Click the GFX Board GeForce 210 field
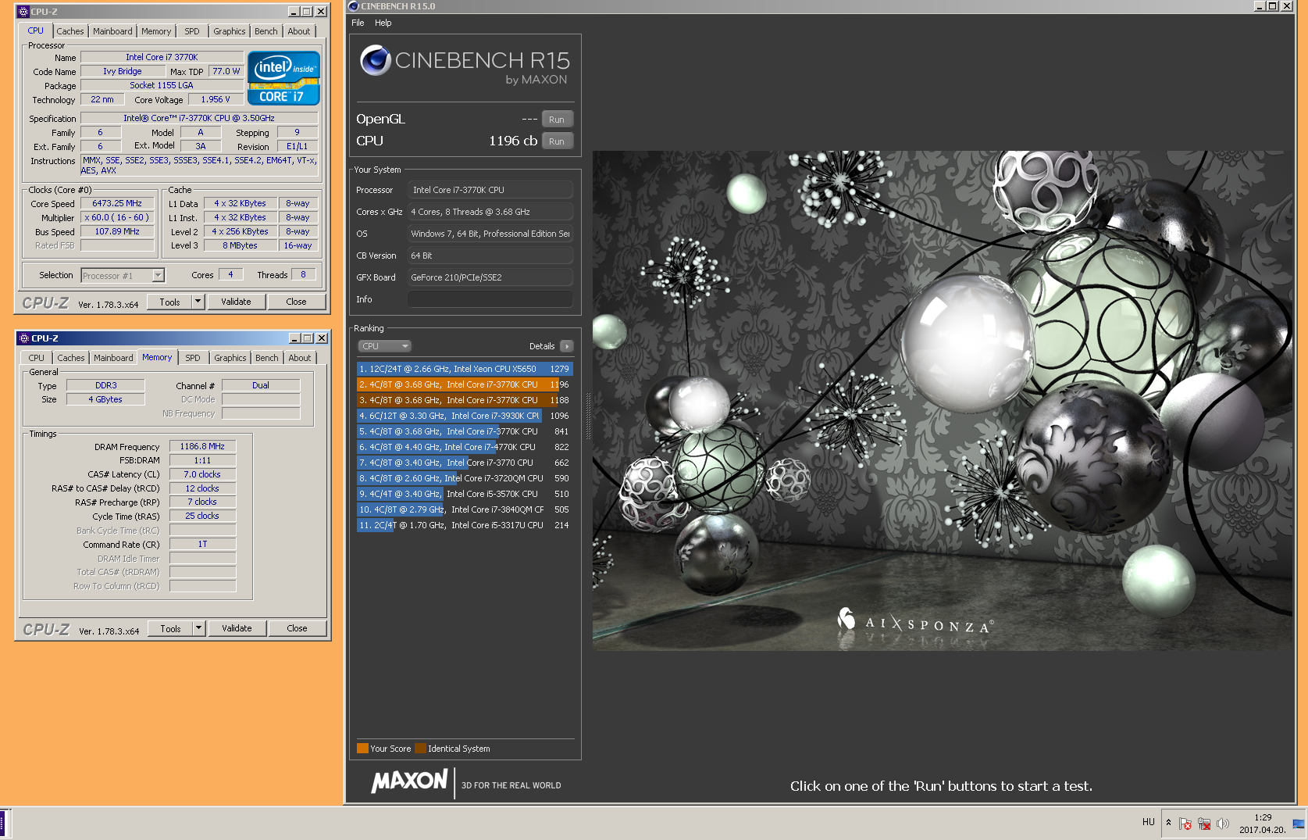This screenshot has height=840, width=1308. (x=490, y=277)
